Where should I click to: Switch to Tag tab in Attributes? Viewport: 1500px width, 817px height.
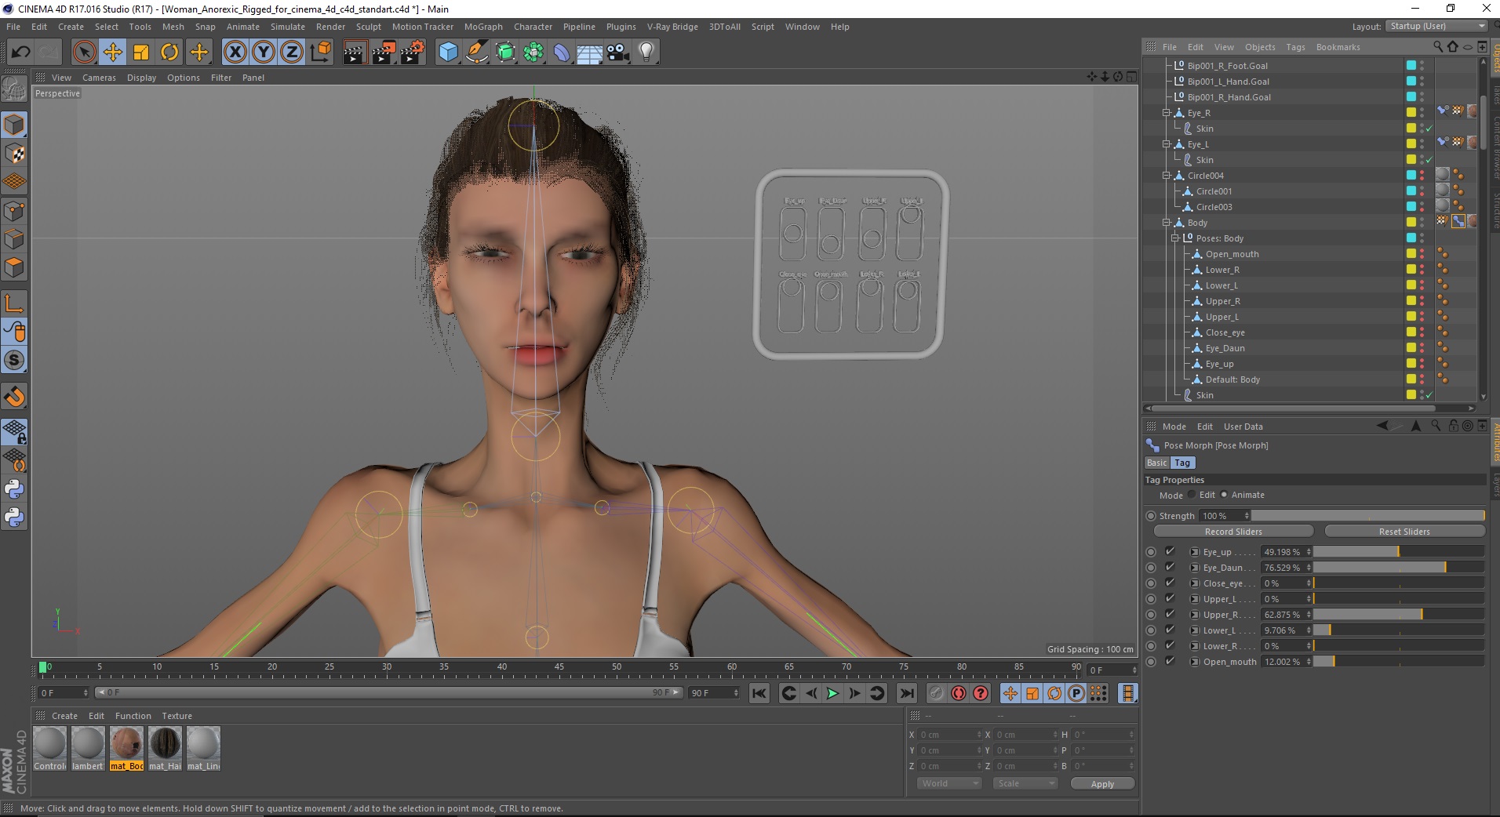click(x=1182, y=463)
